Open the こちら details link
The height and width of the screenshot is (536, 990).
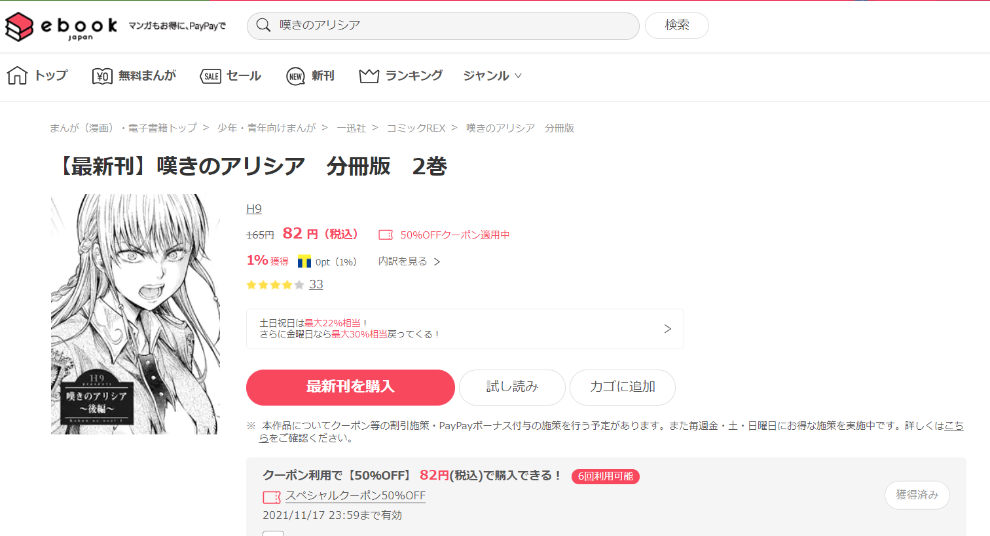point(954,426)
